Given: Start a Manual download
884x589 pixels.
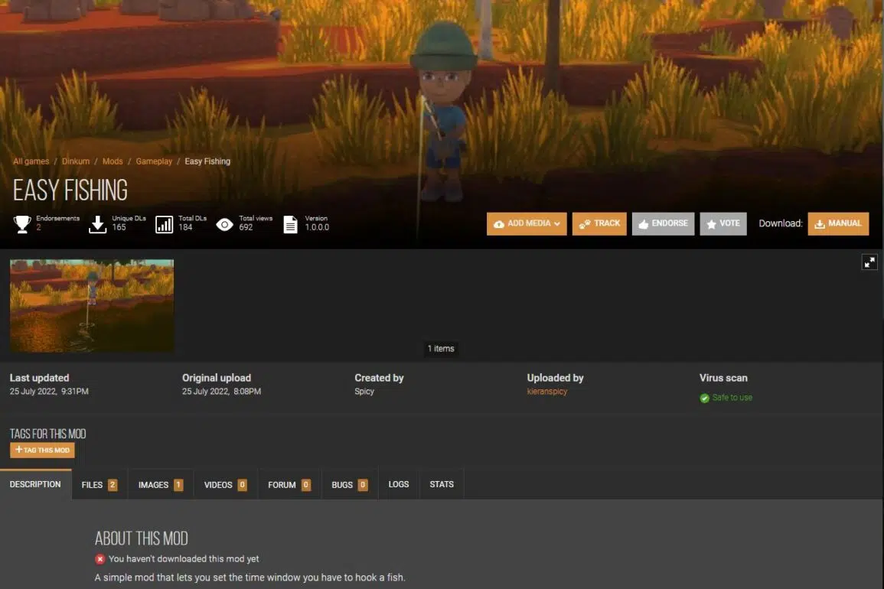Looking at the screenshot, I should (x=838, y=224).
